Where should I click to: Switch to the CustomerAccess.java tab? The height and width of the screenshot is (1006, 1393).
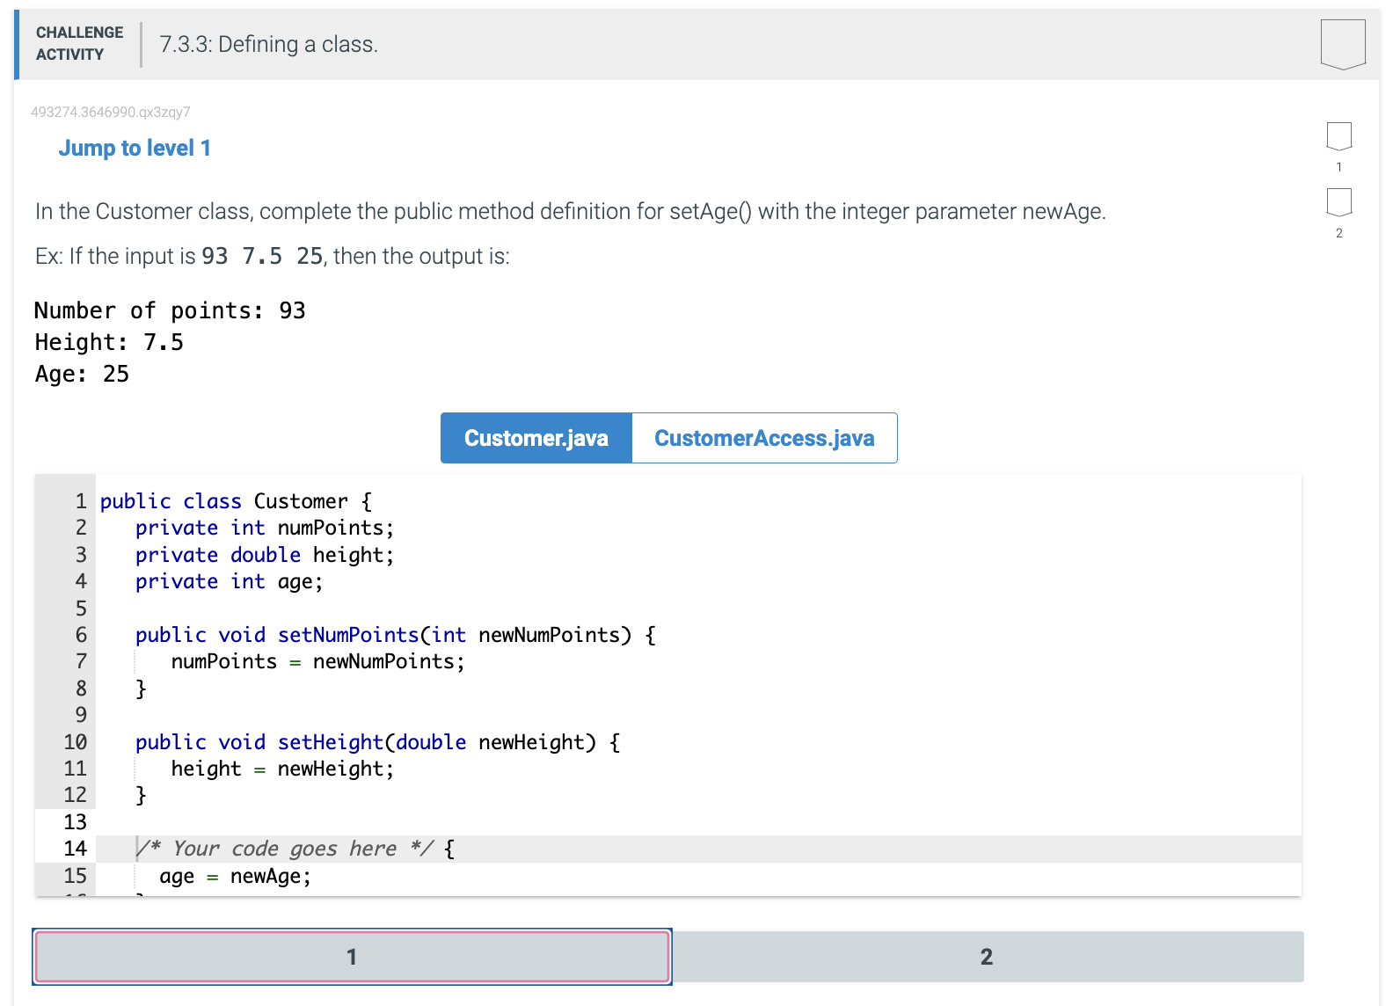(x=764, y=438)
